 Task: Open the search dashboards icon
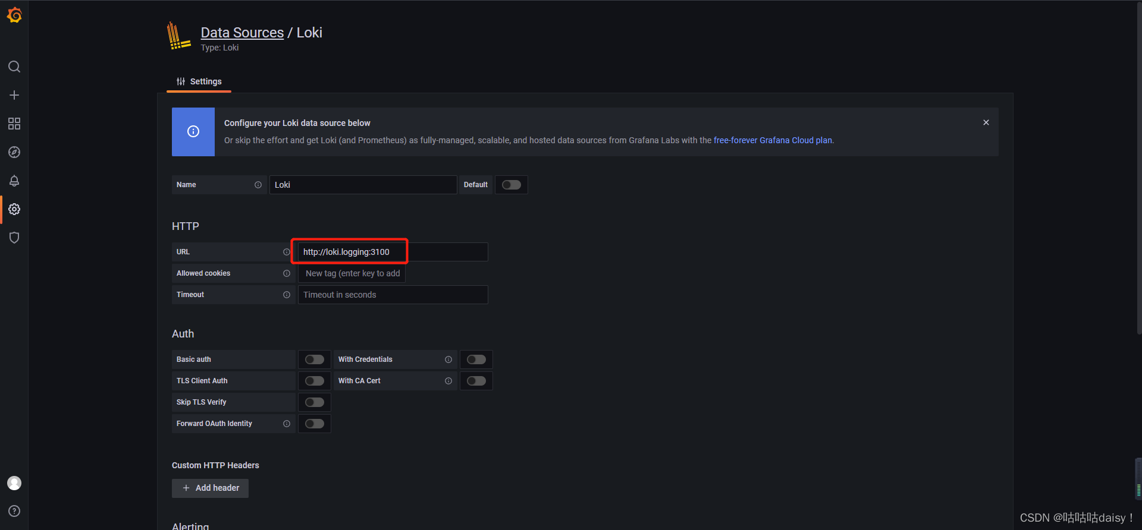[14, 67]
